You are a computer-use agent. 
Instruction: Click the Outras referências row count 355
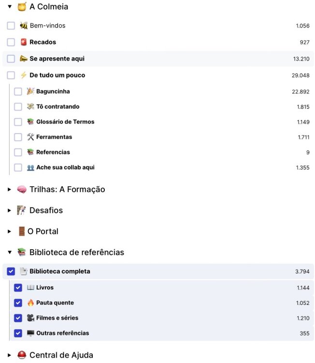tap(304, 333)
